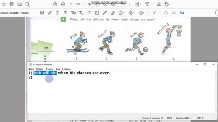Open the zoom percentage dropdown arrow
Screen dimensions: 218x122
click(x=129, y=4)
